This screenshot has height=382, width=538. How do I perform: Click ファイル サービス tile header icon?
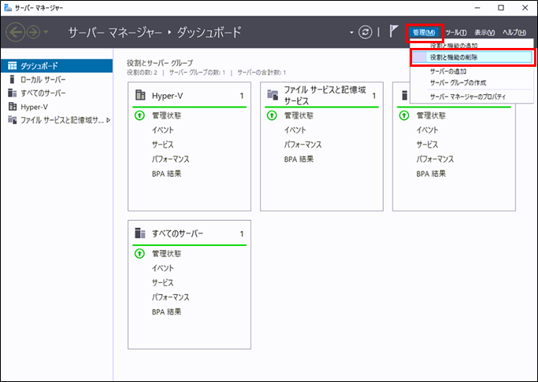(273, 95)
